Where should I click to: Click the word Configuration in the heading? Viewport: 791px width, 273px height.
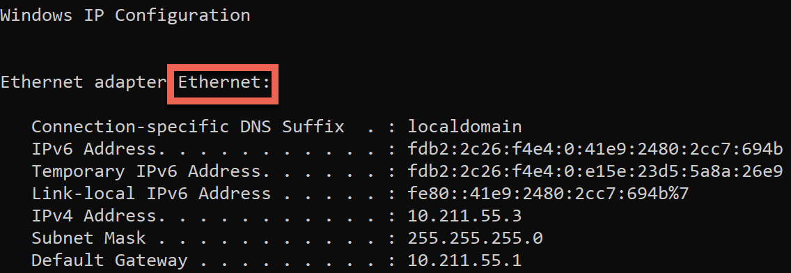(182, 15)
